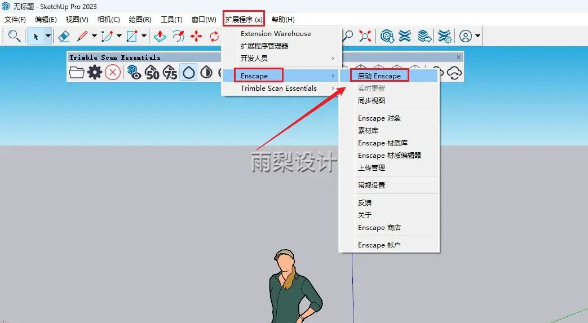Open the 3D Warehouse download icon
Screen dimensions: 588x323
[387, 36]
